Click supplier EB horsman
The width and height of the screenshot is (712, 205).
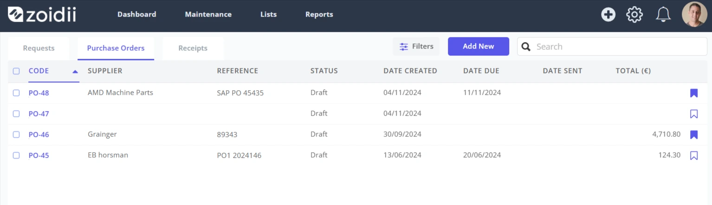point(108,155)
